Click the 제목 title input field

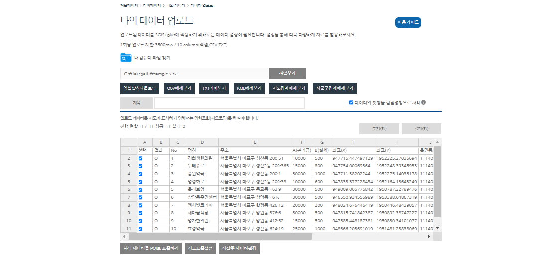229,103
